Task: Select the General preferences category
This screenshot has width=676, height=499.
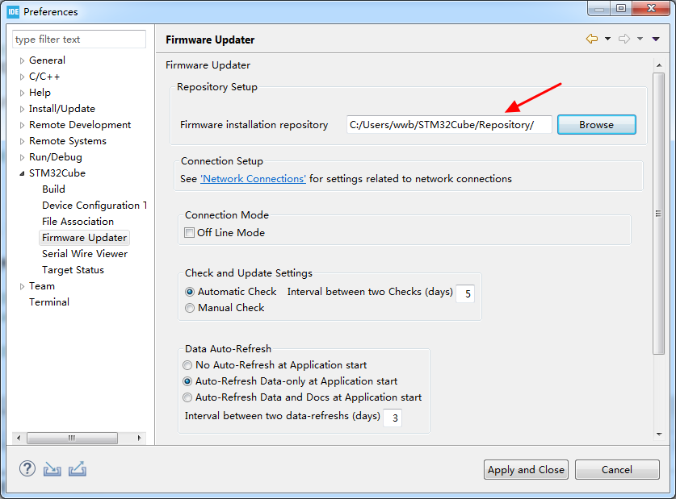Action: coord(47,60)
